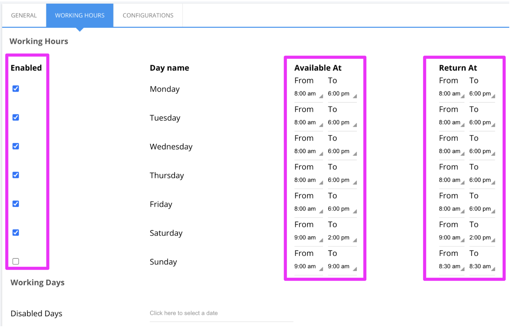Uncheck the Monday enabled checkbox
This screenshot has height=329, width=511.
(16, 88)
